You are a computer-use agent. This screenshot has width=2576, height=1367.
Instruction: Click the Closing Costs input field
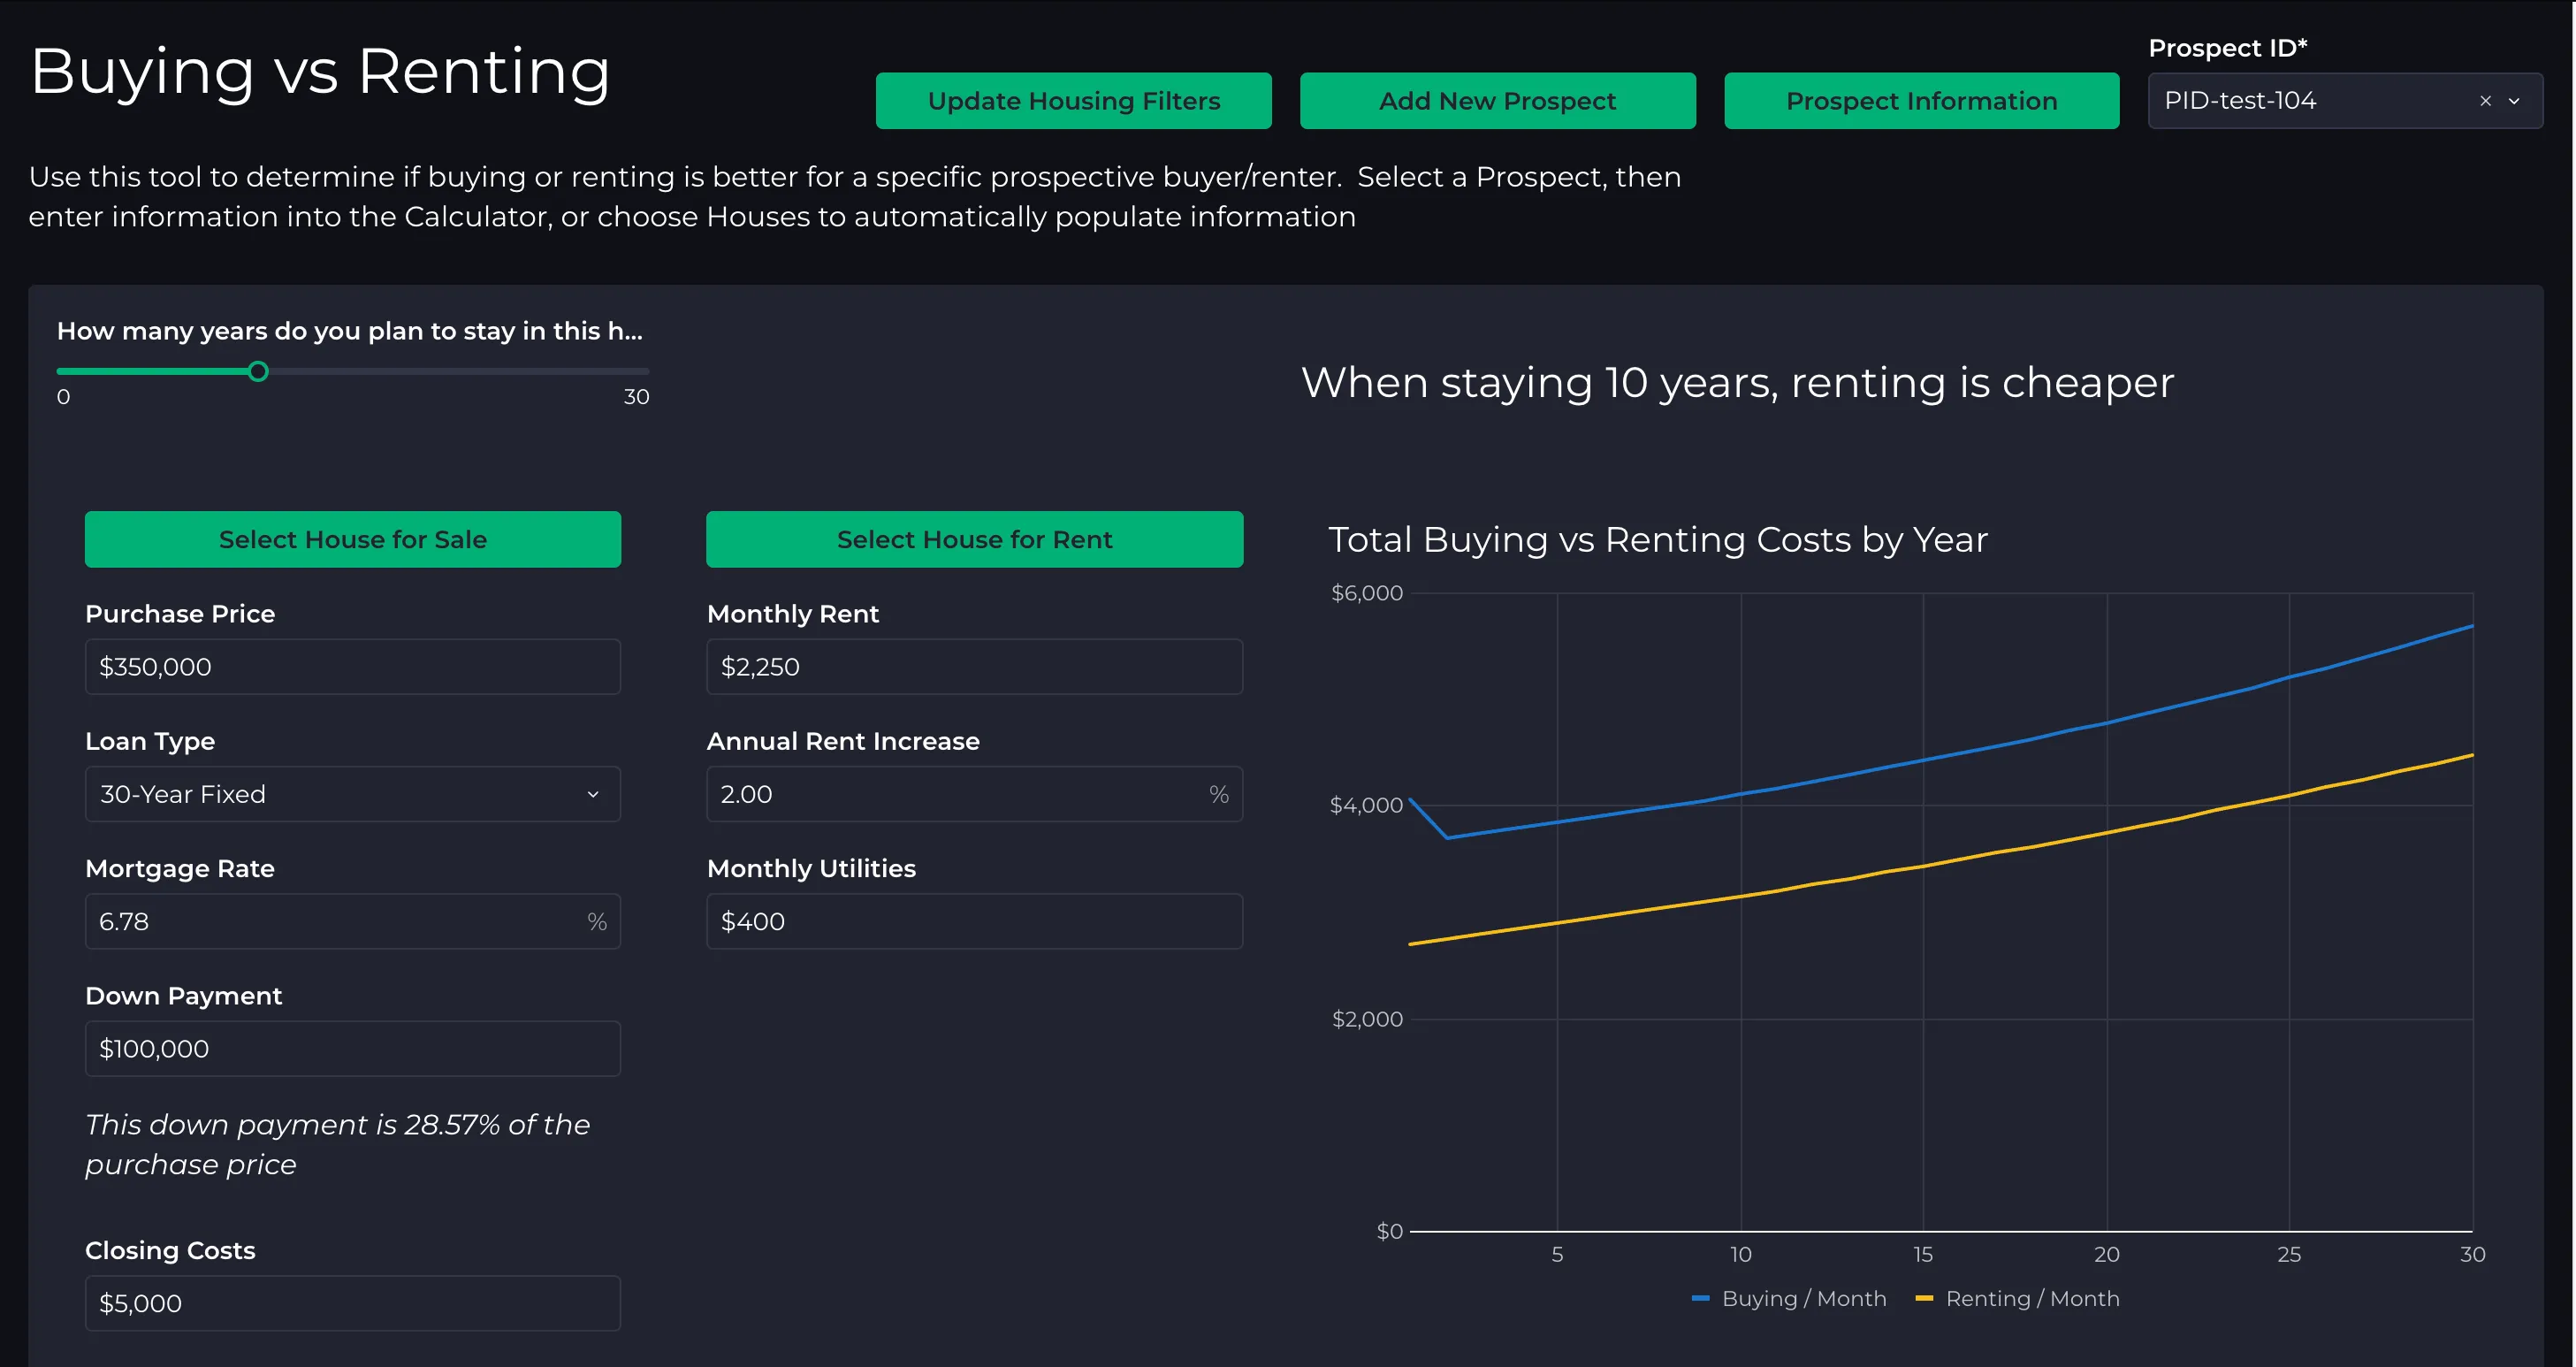click(x=353, y=1304)
